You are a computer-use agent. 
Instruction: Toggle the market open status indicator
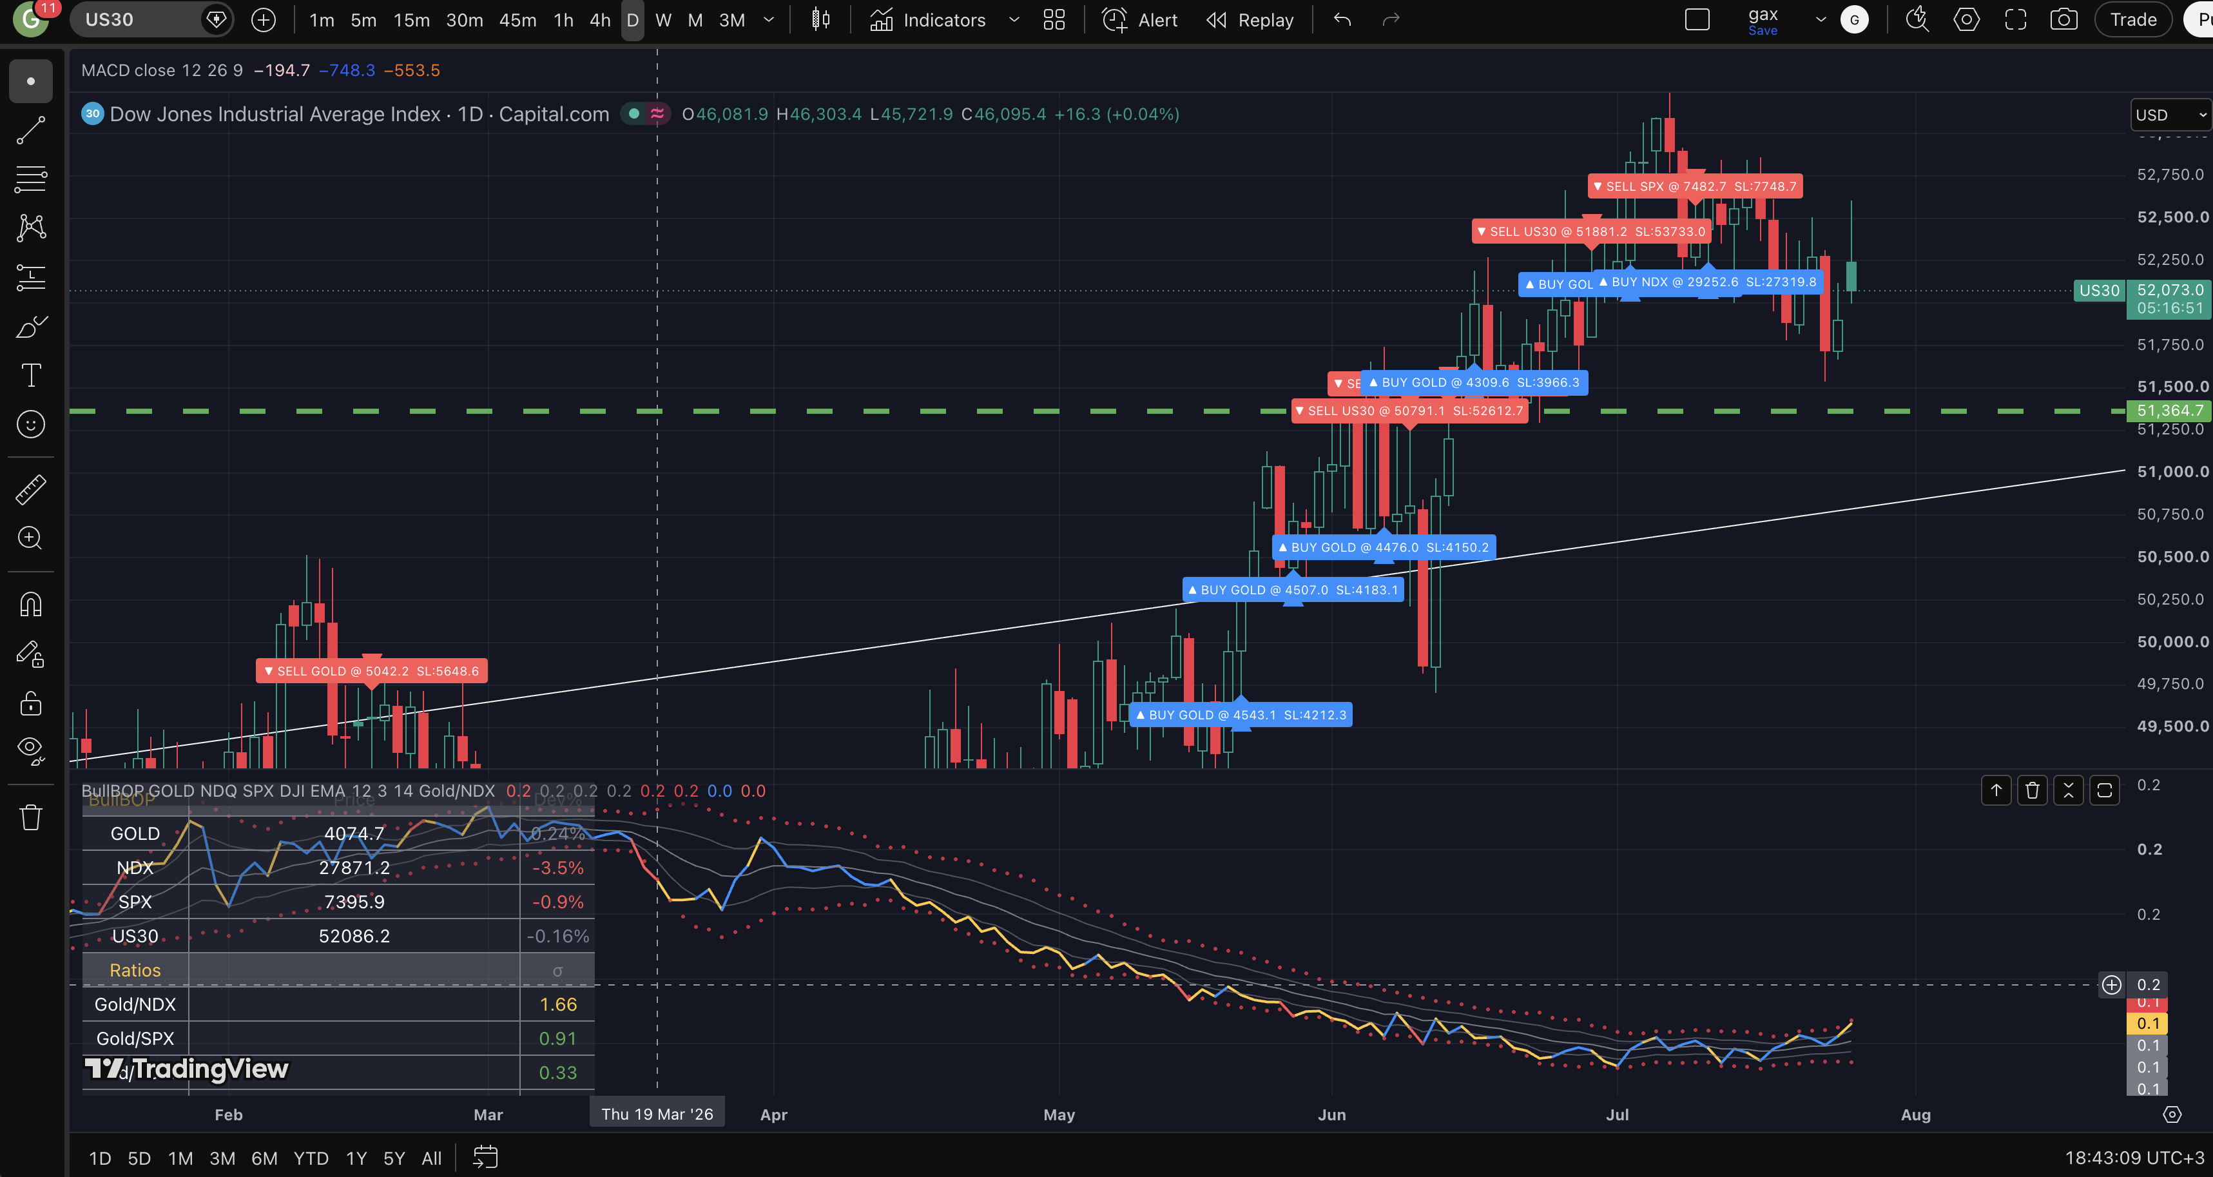(x=634, y=114)
